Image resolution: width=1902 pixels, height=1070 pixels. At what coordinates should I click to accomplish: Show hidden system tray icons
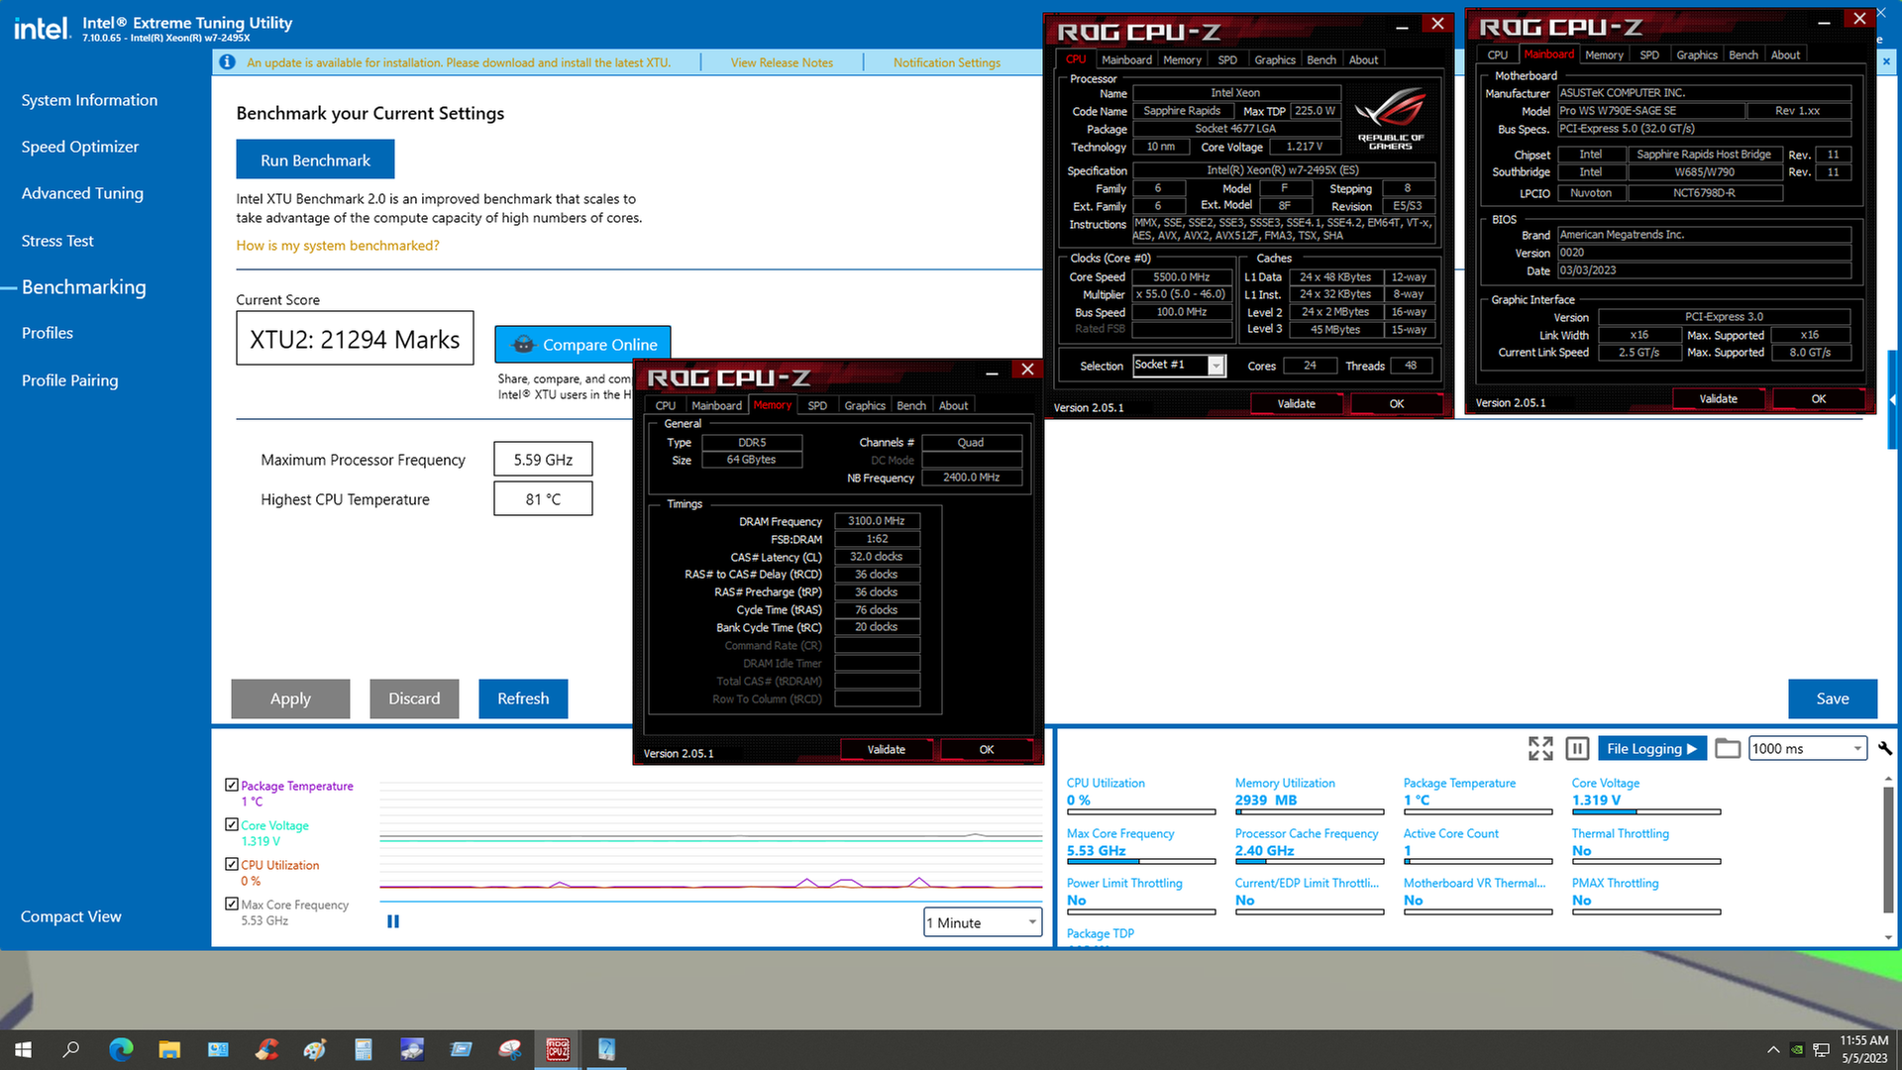[1773, 1049]
